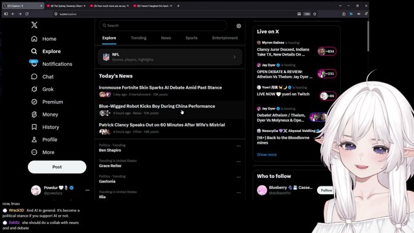Switch to The Sydney Sweeney browser tab

click(66, 6)
